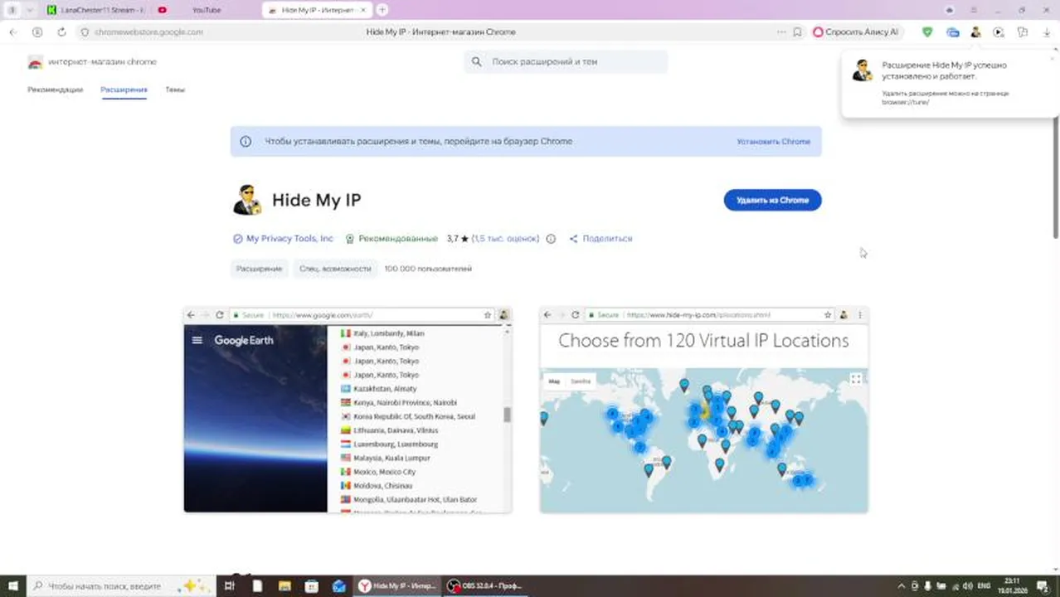The width and height of the screenshot is (1060, 597).
Task: Open Microsoft Store from the taskbar
Action: [x=311, y=586]
